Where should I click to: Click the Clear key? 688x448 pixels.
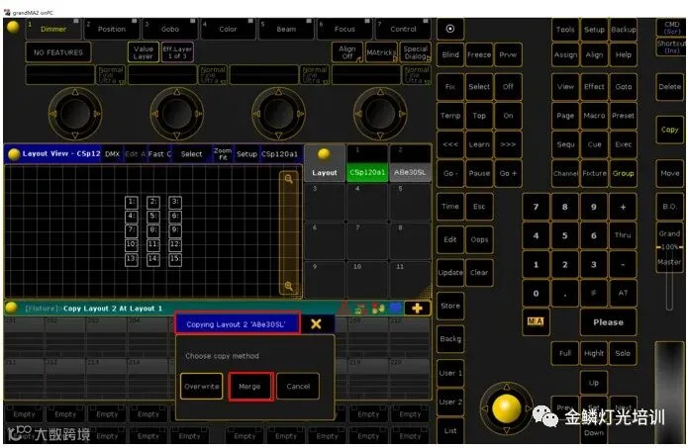tap(479, 272)
